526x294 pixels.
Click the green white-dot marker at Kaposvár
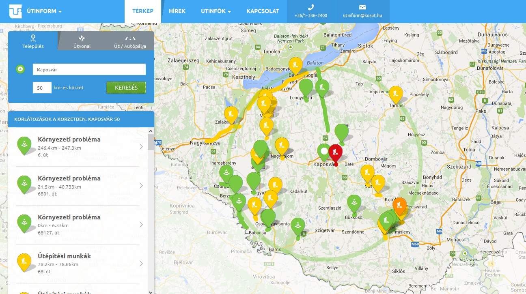point(324,152)
